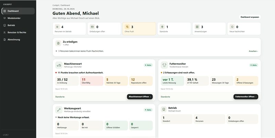The width and height of the screenshot is (275, 138).
Task: Click the Maschinenwart vehicle icon
Action: click(59, 65)
